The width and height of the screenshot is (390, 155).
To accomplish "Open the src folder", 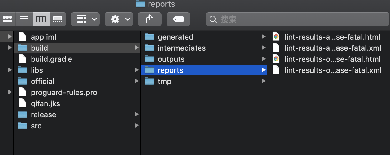I will click(x=36, y=126).
